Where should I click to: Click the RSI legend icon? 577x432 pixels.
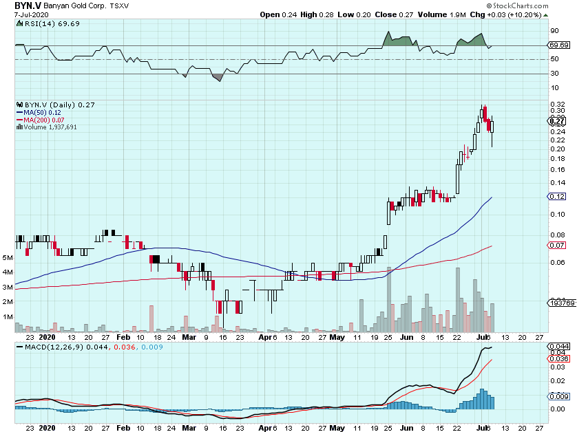(x=20, y=23)
